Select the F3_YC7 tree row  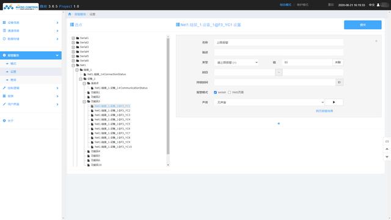[112, 133]
